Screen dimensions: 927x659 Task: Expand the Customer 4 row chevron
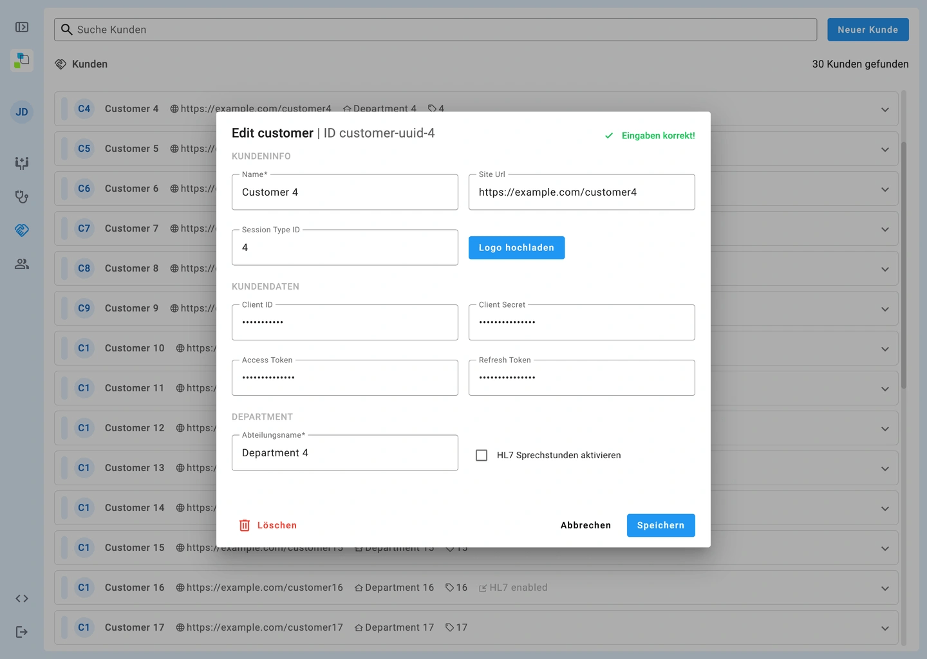point(885,109)
